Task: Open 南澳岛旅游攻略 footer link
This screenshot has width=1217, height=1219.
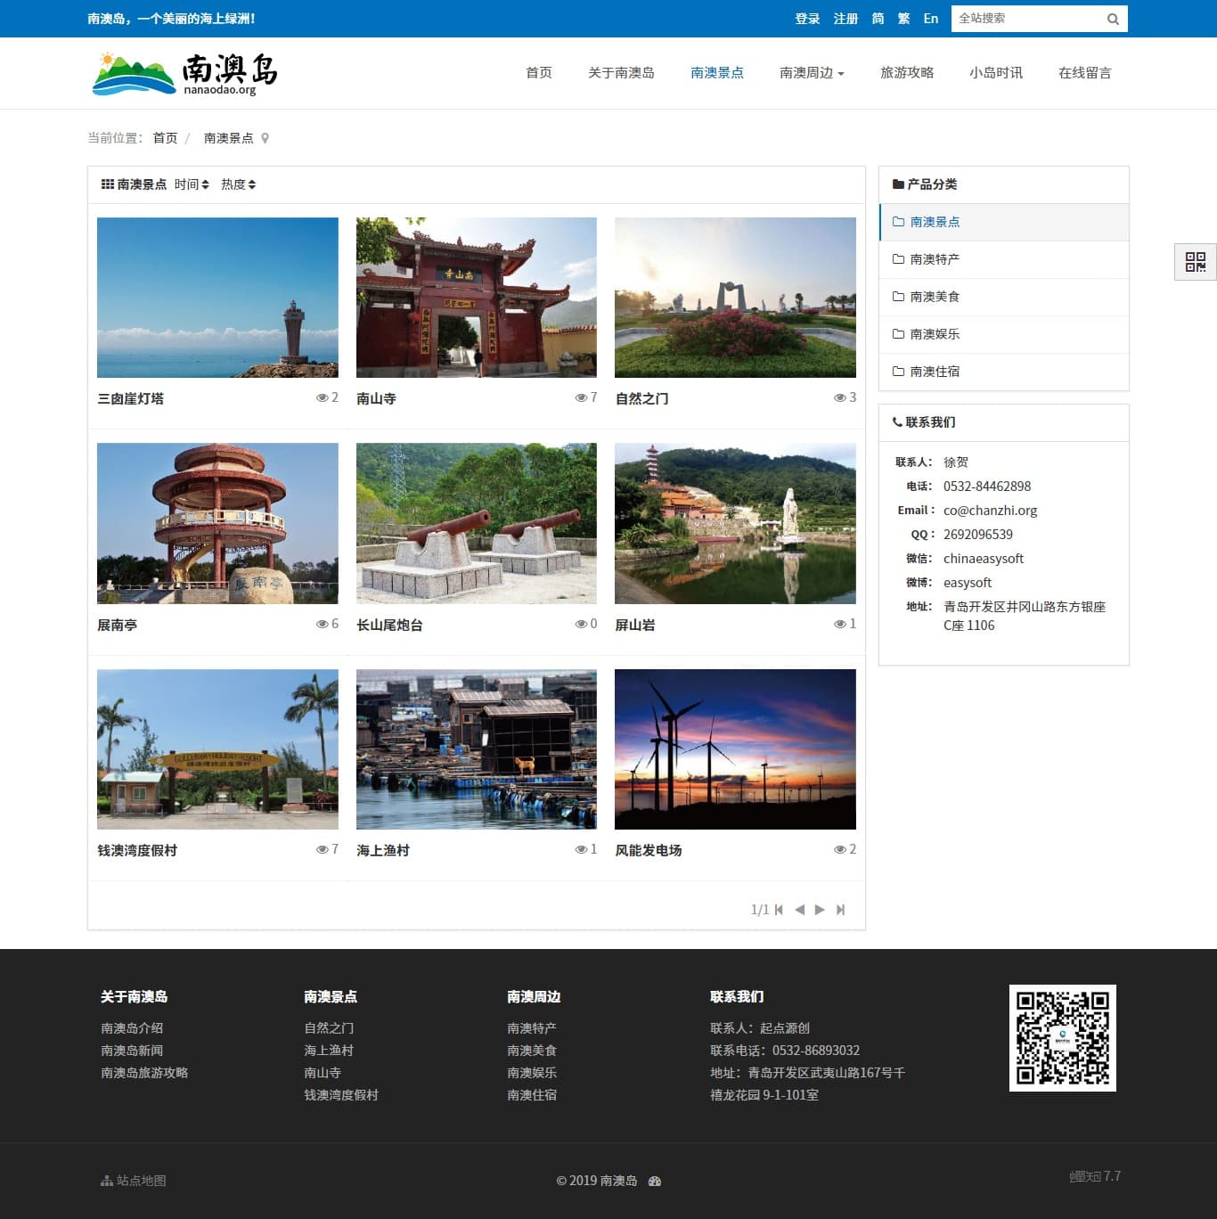Action: 144,1073
